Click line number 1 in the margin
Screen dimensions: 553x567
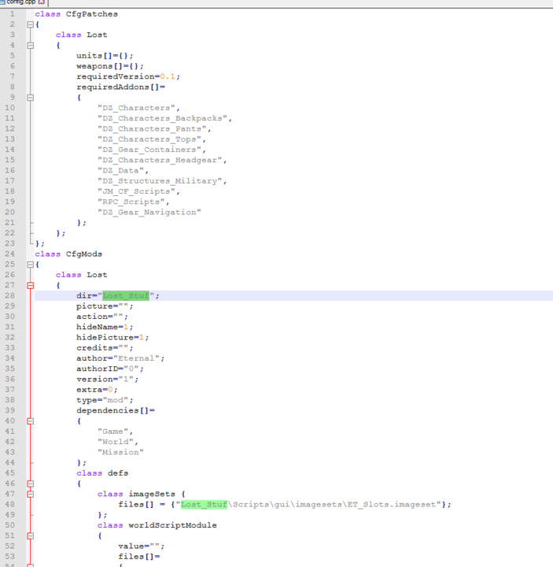click(x=13, y=14)
